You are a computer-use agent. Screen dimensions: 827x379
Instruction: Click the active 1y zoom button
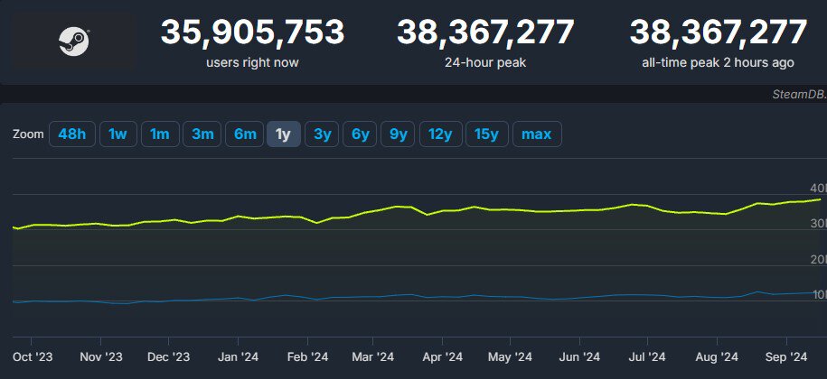[283, 134]
